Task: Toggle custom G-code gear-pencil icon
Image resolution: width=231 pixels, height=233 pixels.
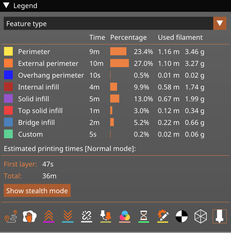Action: tap(163, 216)
